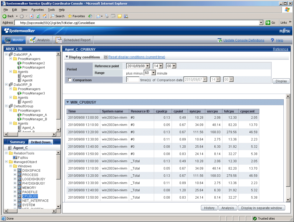Open the File menu
The width and height of the screenshot is (294, 222).
click(x=6, y=10)
